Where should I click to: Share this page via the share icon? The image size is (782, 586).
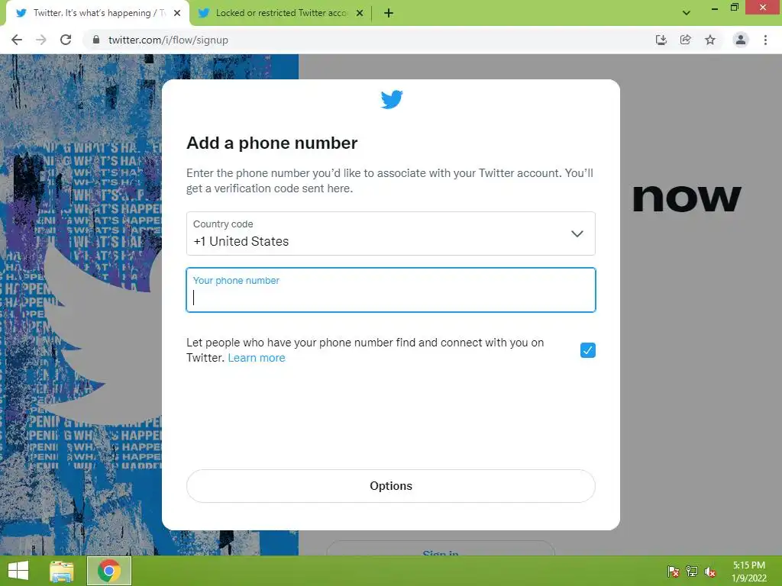pyautogui.click(x=685, y=40)
